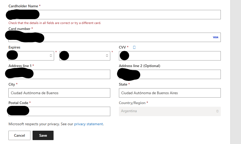Open the CVV help info icon
Screen dimensions: 241x144
[x=134, y=47]
